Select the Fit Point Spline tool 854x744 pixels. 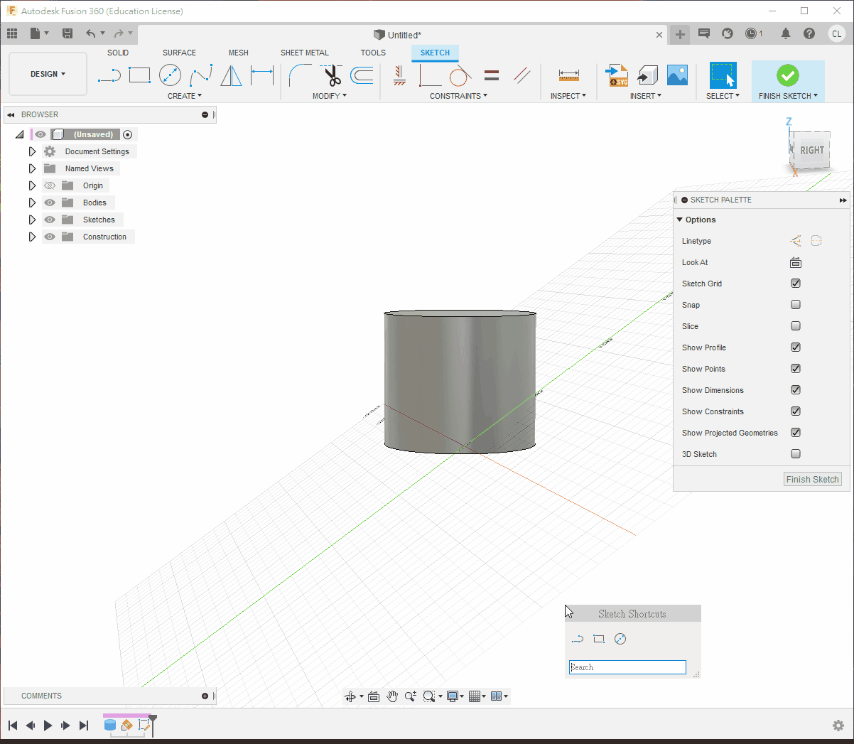[201, 75]
